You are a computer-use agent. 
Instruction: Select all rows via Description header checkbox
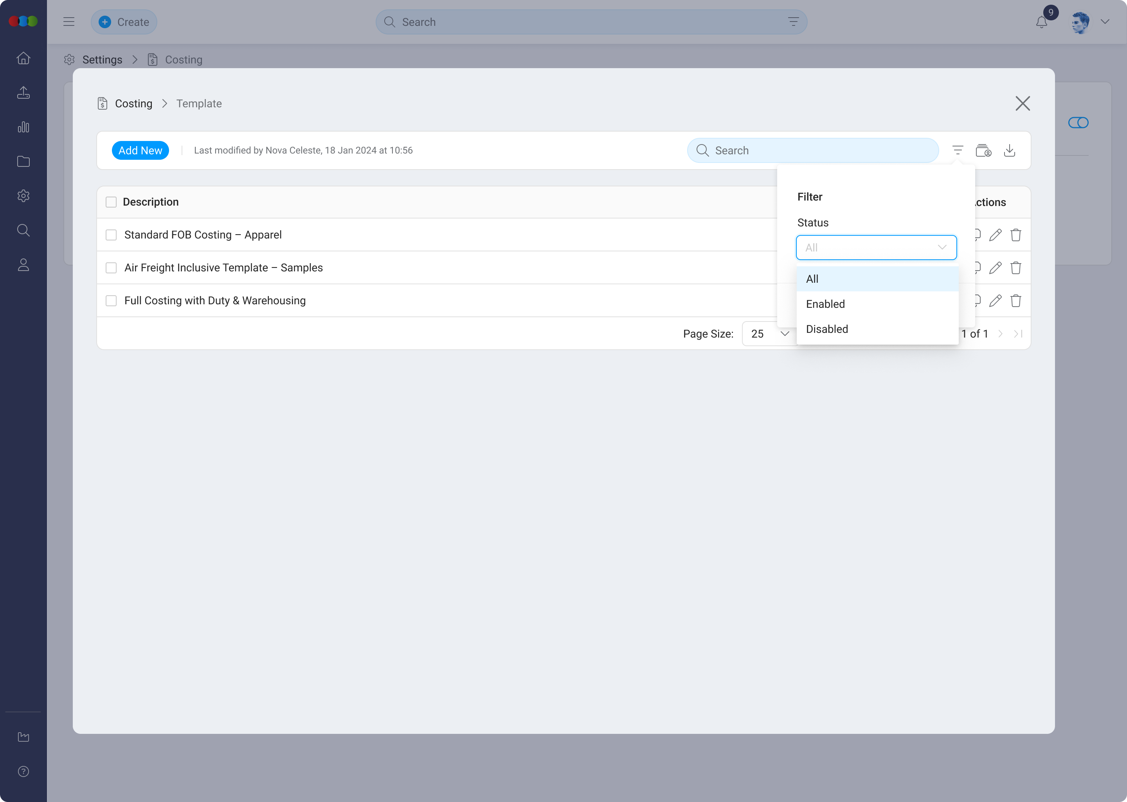click(111, 202)
